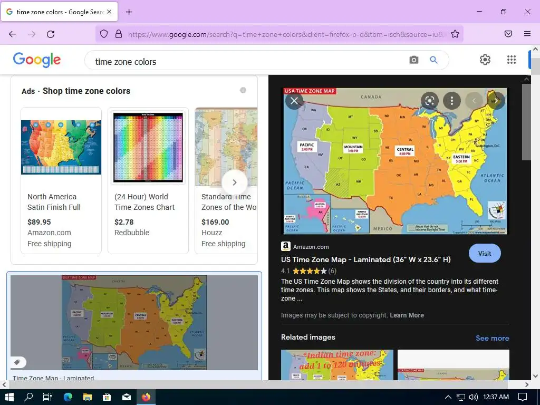Click the Google logo
The image size is (540, 405).
pos(37,60)
